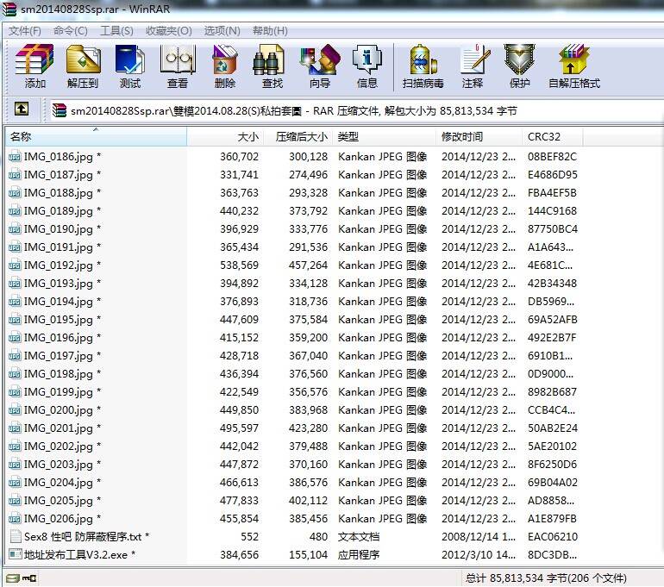Show archive 信息 (Info) via toolbar
The width and height of the screenshot is (664, 587).
click(366, 66)
